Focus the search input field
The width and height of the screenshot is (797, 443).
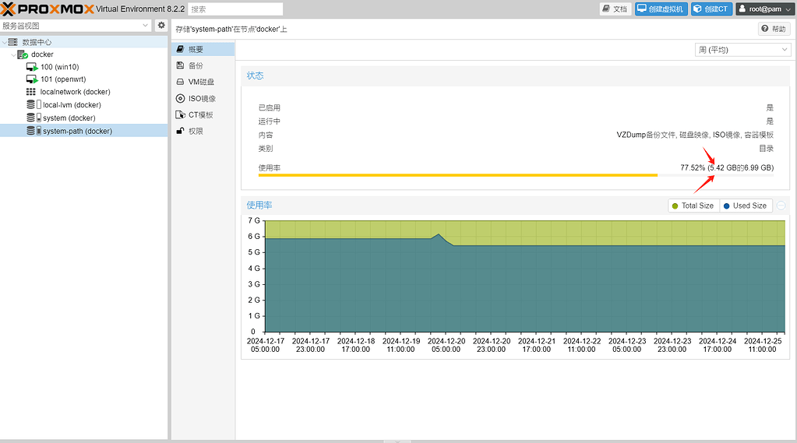coord(235,9)
